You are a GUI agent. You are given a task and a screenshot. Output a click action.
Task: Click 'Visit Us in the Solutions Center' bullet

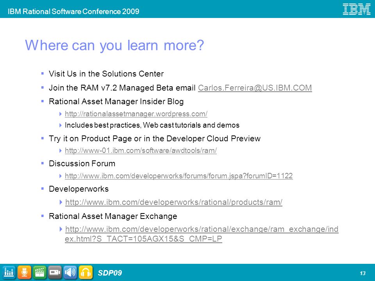pos(106,74)
